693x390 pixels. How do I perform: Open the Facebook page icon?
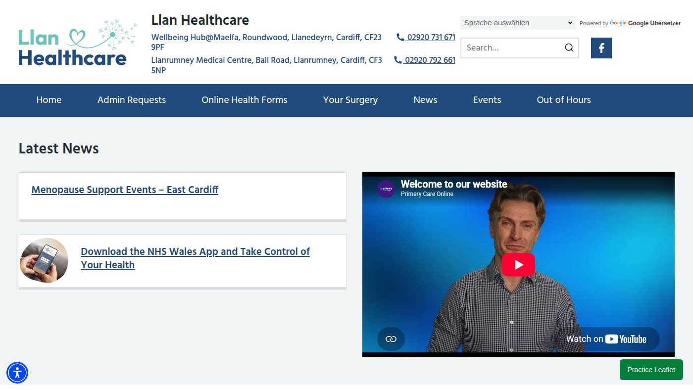click(x=601, y=48)
